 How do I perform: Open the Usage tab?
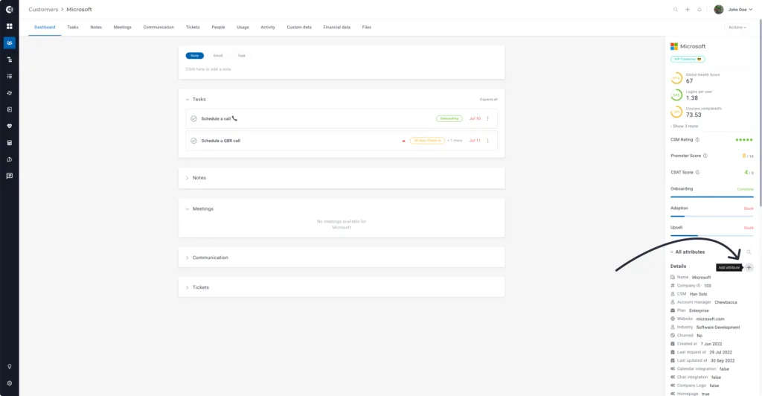(243, 28)
